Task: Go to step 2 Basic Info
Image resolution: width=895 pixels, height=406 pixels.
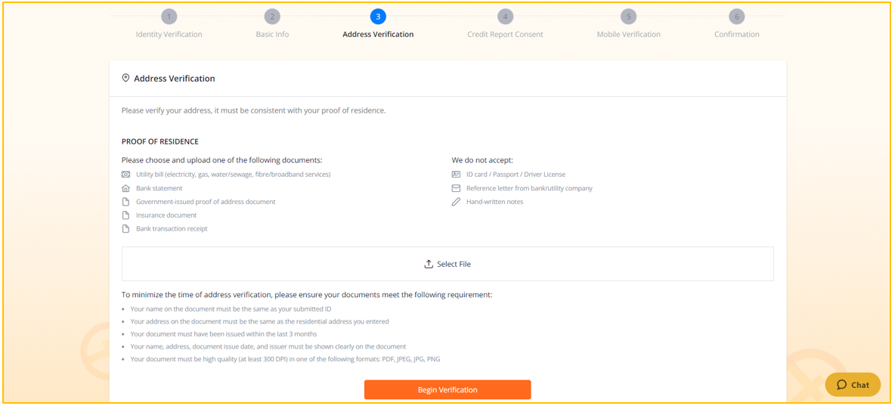Action: (272, 17)
